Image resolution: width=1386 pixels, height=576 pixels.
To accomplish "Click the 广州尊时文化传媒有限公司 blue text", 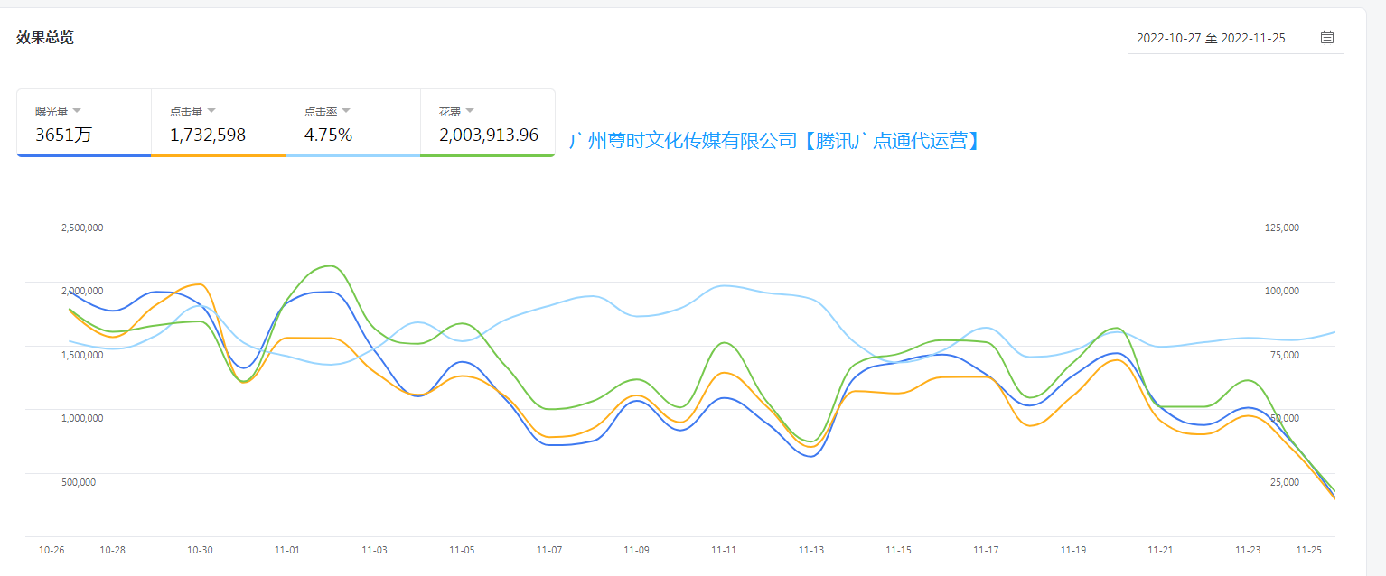I will point(684,141).
